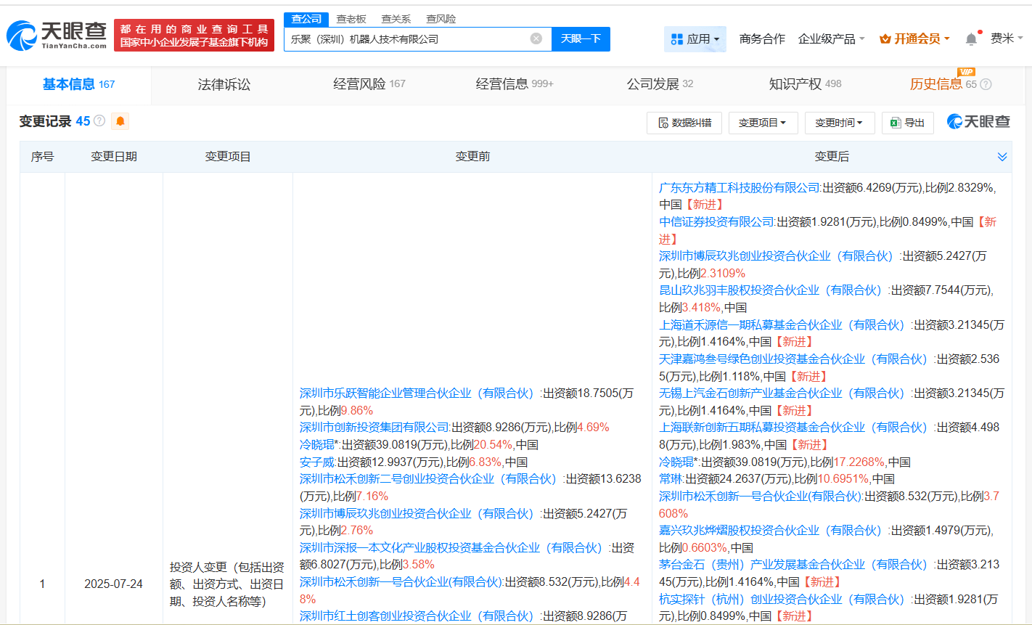
Task: Open 数据纠错 data correction
Action: pyautogui.click(x=684, y=123)
